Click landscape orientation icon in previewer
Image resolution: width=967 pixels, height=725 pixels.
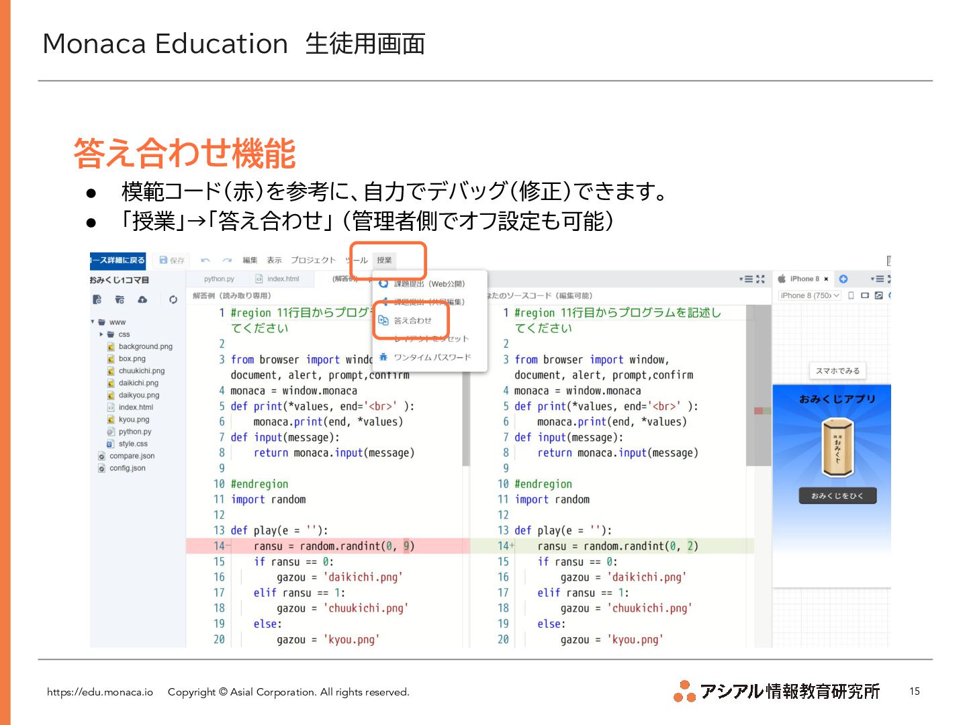click(865, 295)
